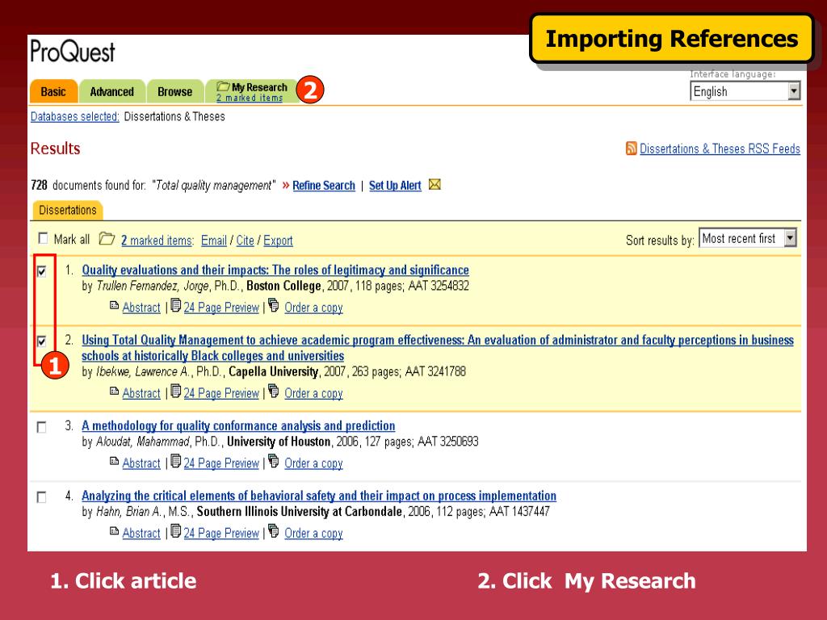Open Using Total Quality Management title link

pyautogui.click(x=438, y=348)
